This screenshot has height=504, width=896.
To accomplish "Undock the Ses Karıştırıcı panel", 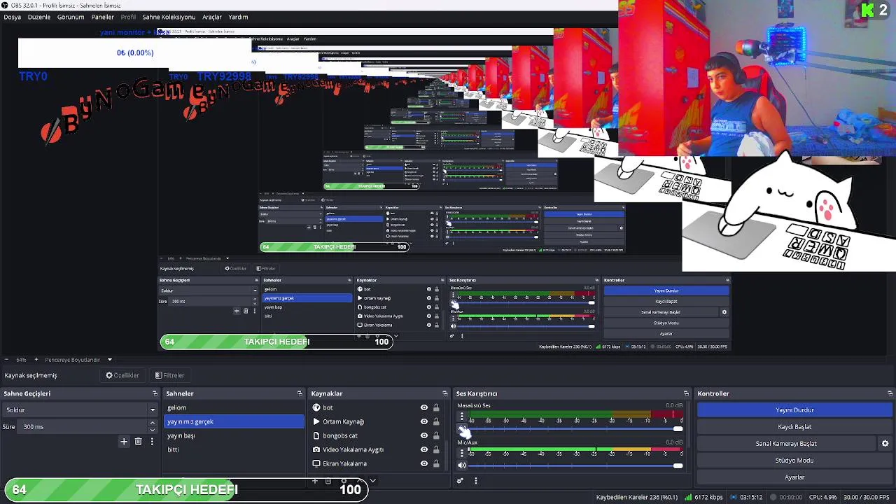I will (686, 393).
